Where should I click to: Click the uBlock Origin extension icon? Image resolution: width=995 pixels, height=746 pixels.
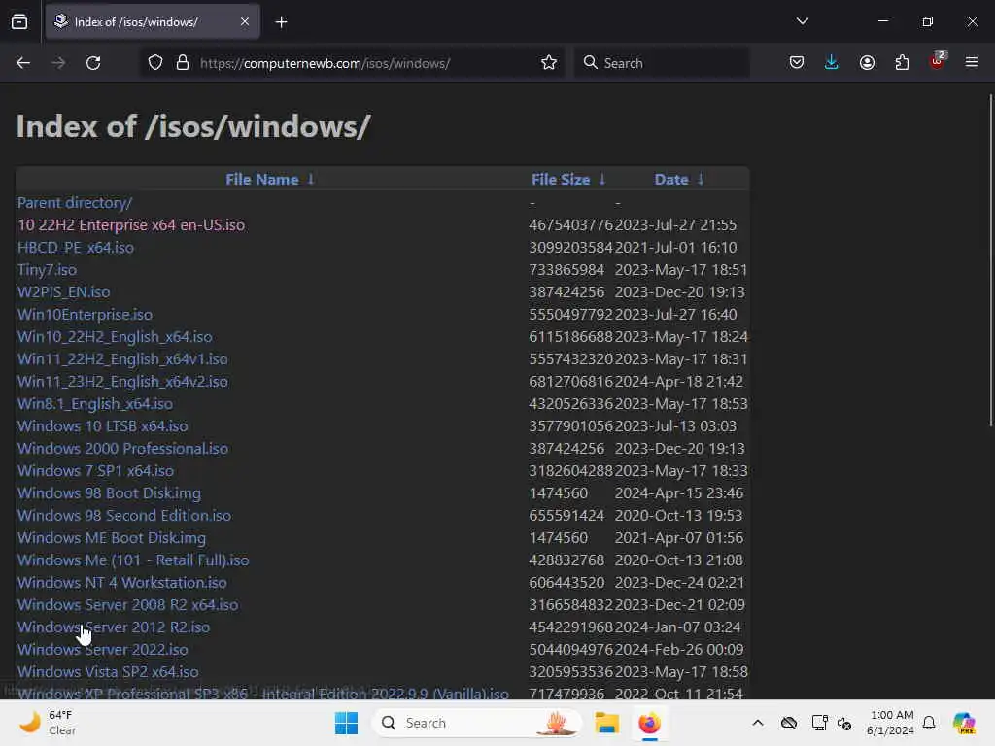coord(937,61)
